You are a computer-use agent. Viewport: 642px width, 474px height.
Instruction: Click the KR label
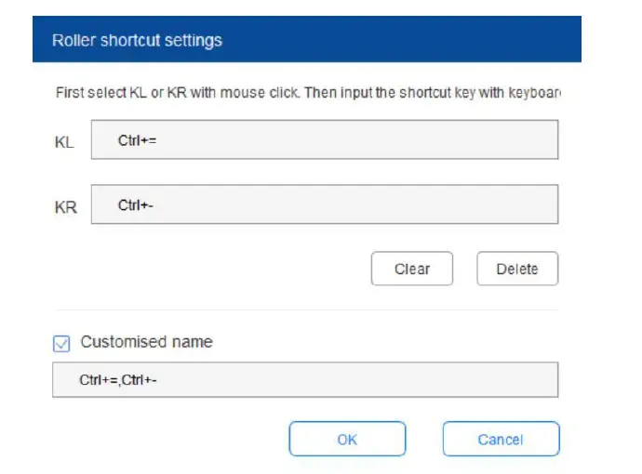tap(65, 207)
